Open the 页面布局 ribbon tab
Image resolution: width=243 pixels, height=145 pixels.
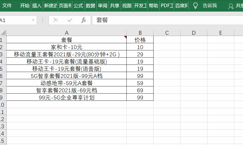point(65,6)
